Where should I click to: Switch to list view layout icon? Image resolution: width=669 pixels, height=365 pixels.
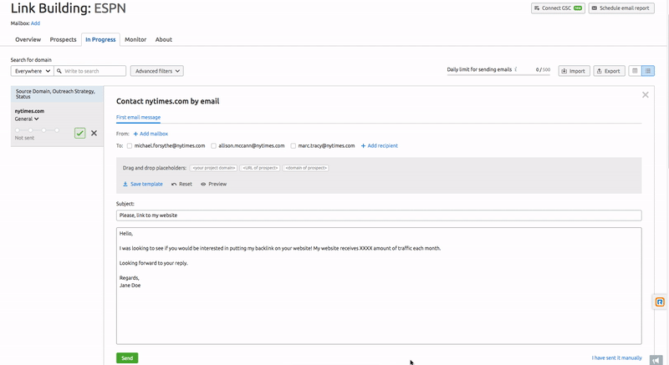[647, 71]
